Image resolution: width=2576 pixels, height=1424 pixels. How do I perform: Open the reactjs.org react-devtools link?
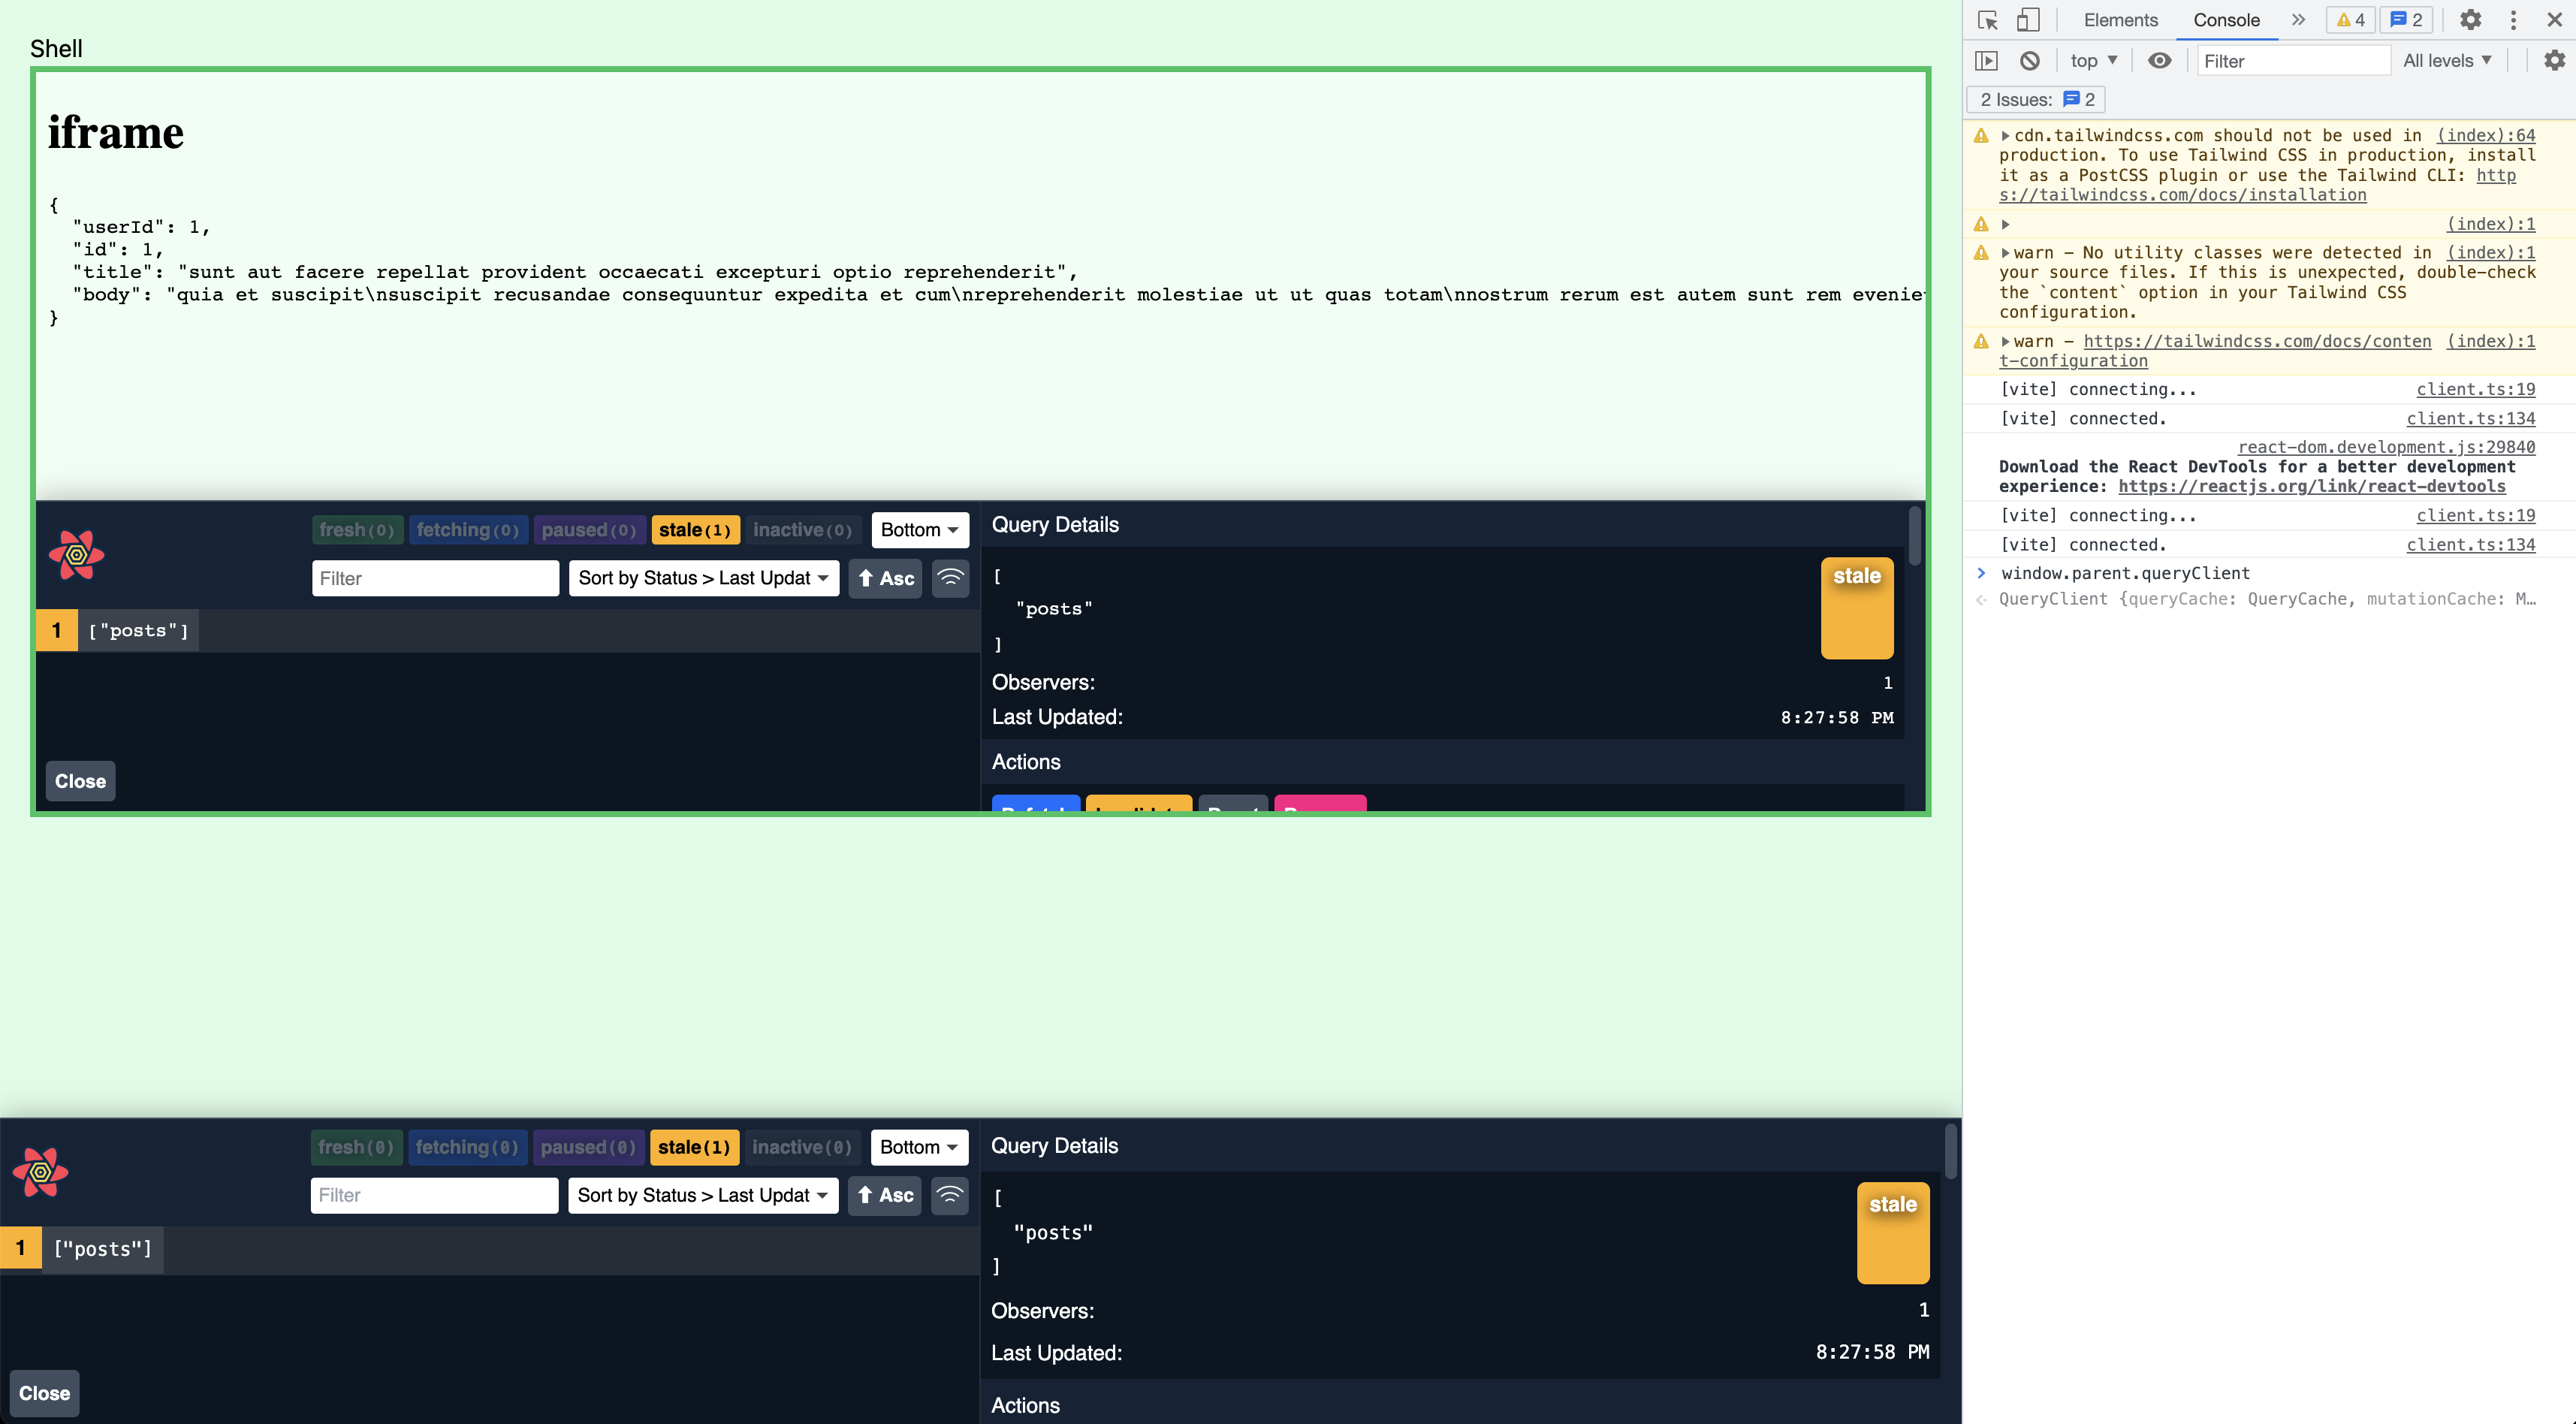[2311, 486]
